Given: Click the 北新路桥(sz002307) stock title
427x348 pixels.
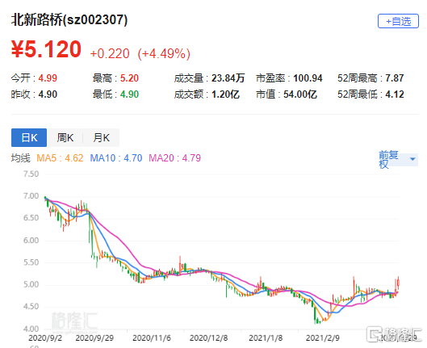Looking at the screenshot, I should coord(69,20).
